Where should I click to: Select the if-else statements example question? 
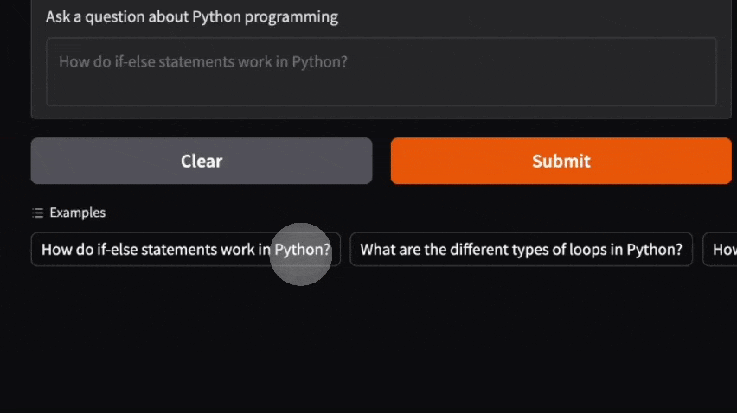coord(185,250)
